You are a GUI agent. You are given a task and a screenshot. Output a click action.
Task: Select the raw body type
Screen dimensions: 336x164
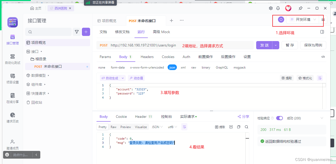pyautogui.click(x=194, y=67)
